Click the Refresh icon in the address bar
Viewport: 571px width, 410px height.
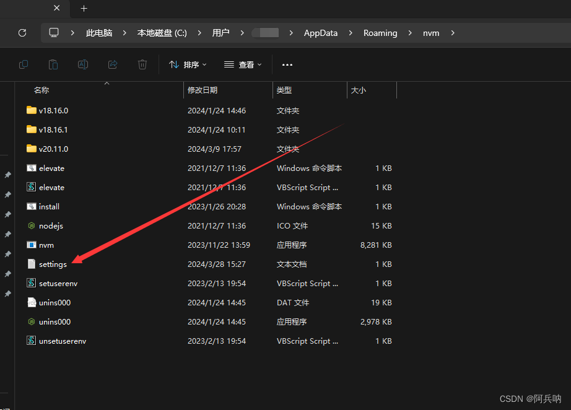tap(22, 33)
